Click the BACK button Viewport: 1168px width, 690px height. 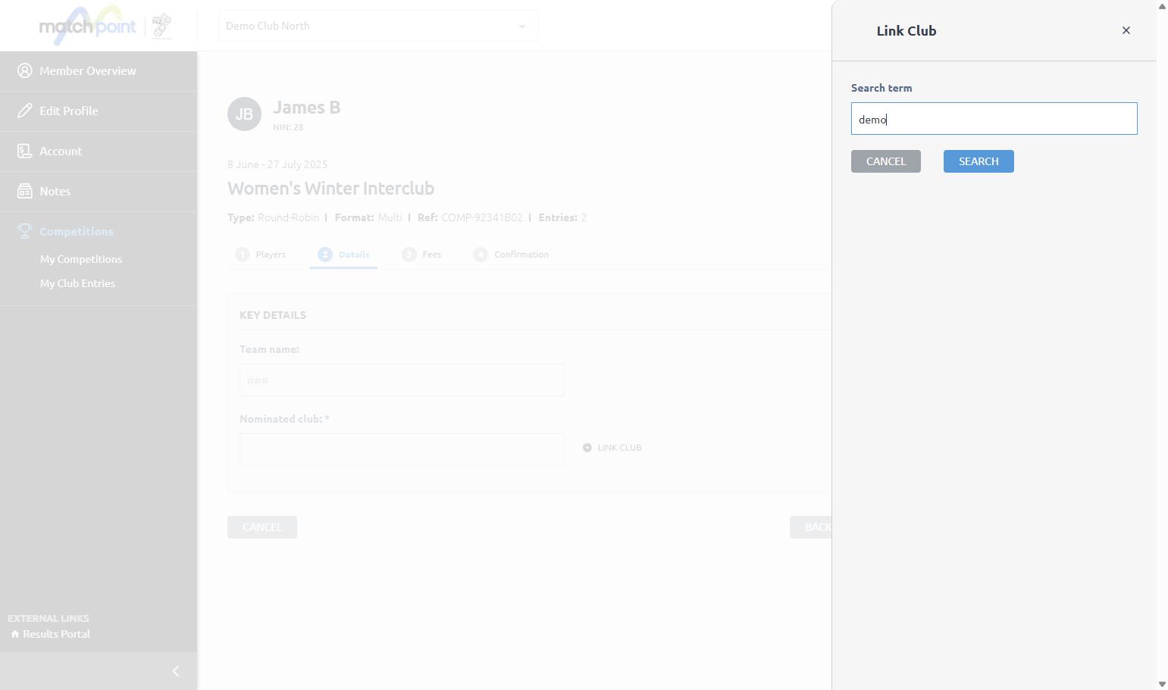pos(811,527)
